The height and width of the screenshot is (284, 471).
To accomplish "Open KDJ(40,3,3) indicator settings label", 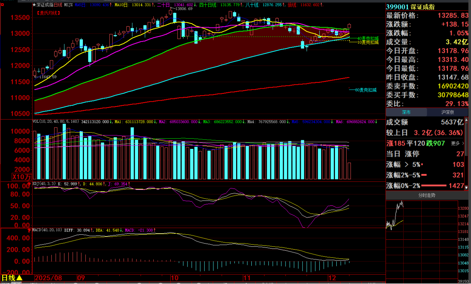I will 44,184.
